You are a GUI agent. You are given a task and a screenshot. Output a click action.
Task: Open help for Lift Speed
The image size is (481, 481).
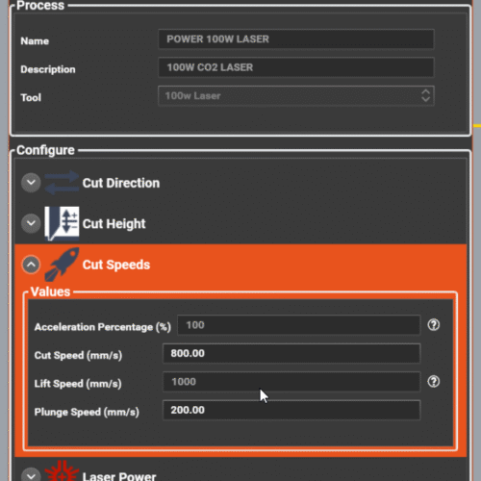pyautogui.click(x=434, y=382)
